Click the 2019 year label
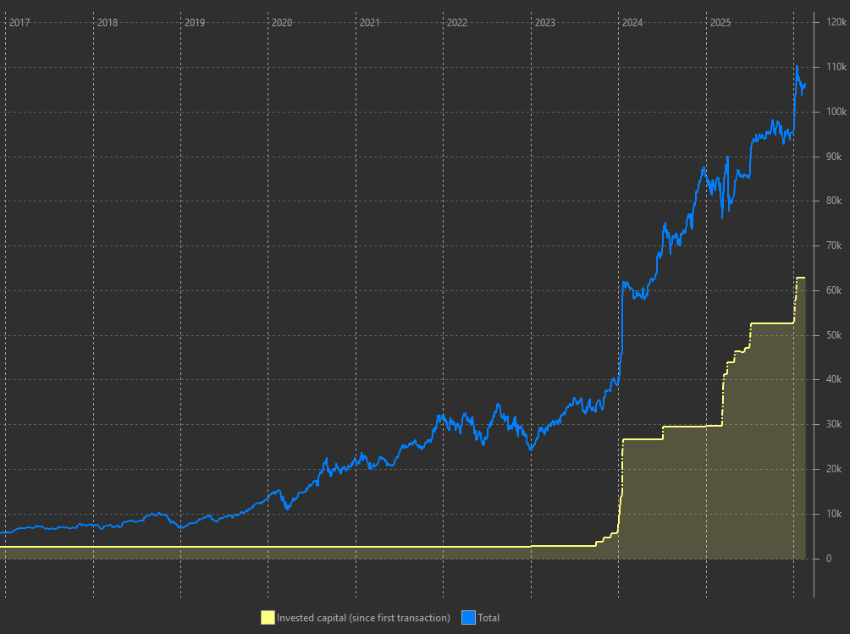The height and width of the screenshot is (634, 850). (x=195, y=23)
